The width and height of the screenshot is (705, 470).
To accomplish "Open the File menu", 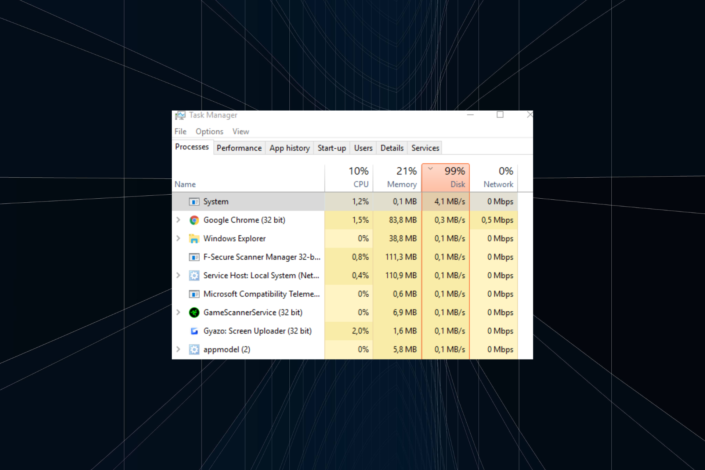I will pos(180,131).
